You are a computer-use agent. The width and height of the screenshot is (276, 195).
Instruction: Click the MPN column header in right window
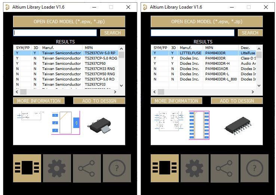point(221,48)
